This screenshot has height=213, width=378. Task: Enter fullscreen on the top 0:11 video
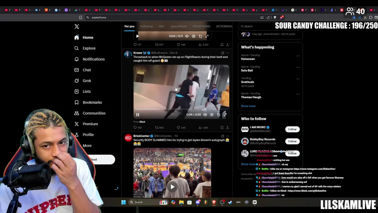point(207,36)
